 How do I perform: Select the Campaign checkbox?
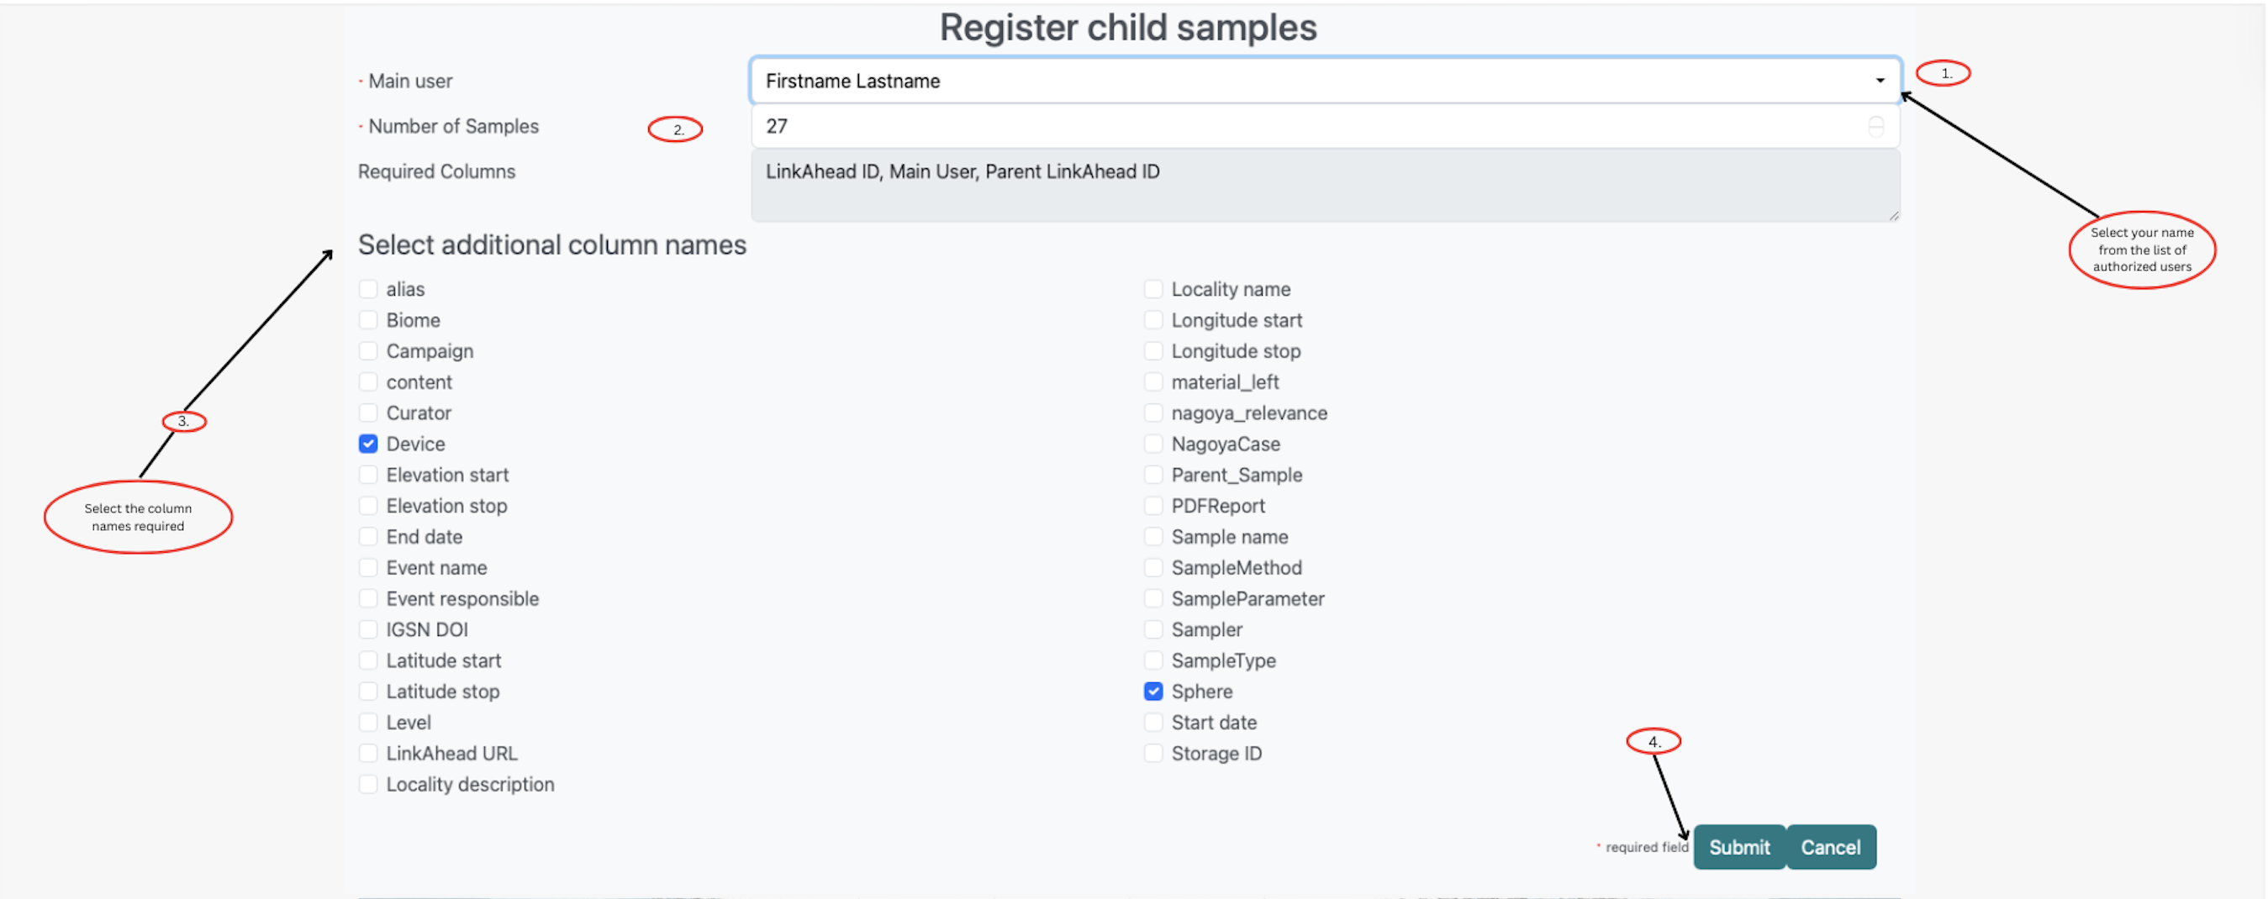click(x=368, y=350)
